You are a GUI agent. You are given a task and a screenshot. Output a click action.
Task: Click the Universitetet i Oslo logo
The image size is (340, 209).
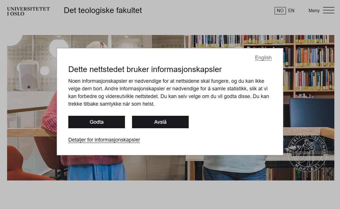[28, 11]
